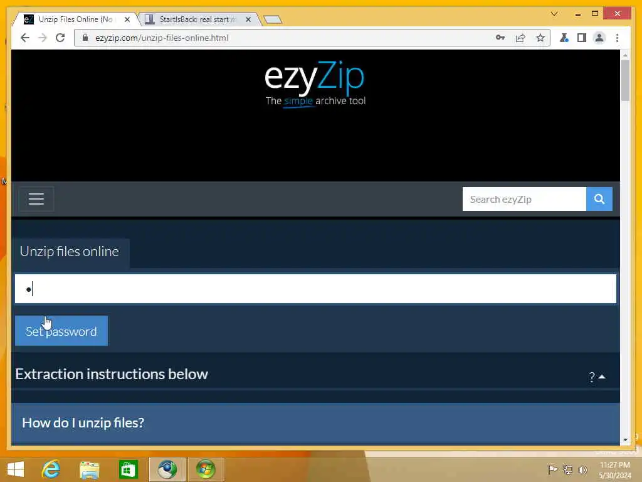The width and height of the screenshot is (642, 482).
Task: Share this page via the share icon
Action: [x=520, y=38]
